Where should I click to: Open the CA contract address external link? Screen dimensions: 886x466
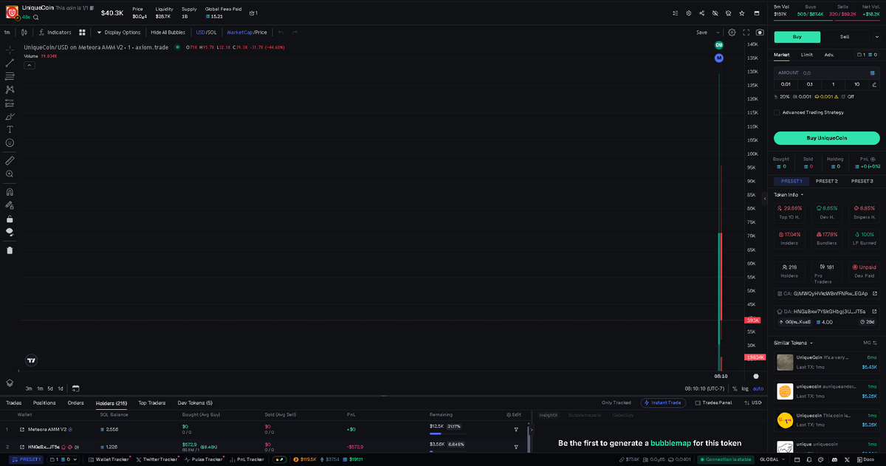pyautogui.click(x=874, y=293)
